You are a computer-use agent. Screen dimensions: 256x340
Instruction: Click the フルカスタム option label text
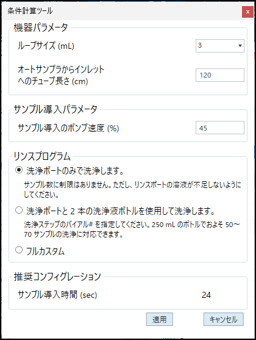(45, 251)
